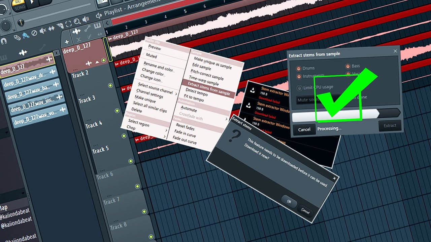Click waveform icon on deep_D_127 track header
The width and height of the screenshot is (431, 242).
(89, 63)
